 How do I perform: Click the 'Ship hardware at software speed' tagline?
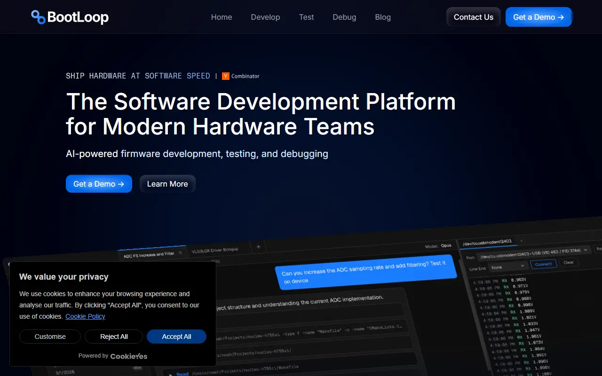pyautogui.click(x=138, y=76)
